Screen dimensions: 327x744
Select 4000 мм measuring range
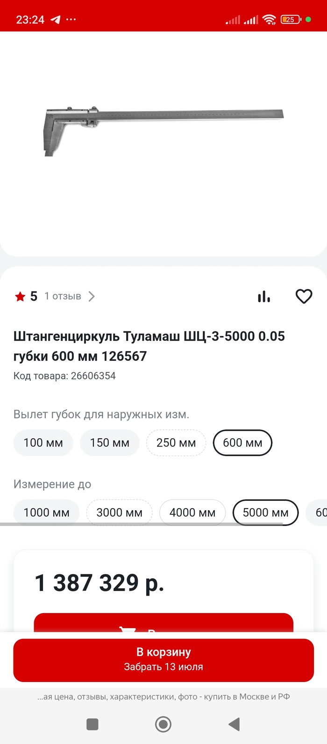coord(192,512)
